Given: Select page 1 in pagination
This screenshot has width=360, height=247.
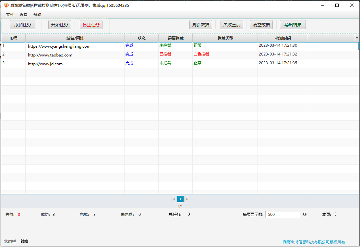Looking at the screenshot, I should click(180, 199).
